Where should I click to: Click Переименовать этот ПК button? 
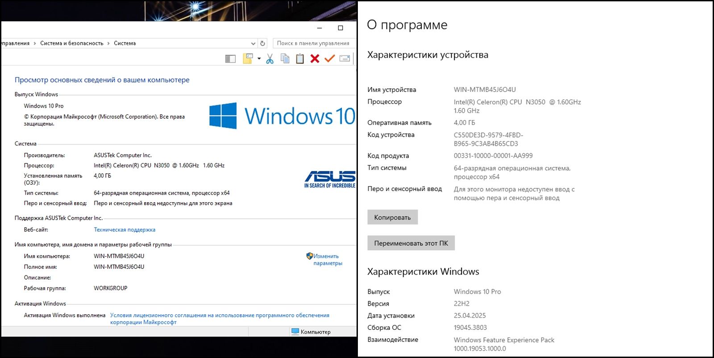[411, 243]
